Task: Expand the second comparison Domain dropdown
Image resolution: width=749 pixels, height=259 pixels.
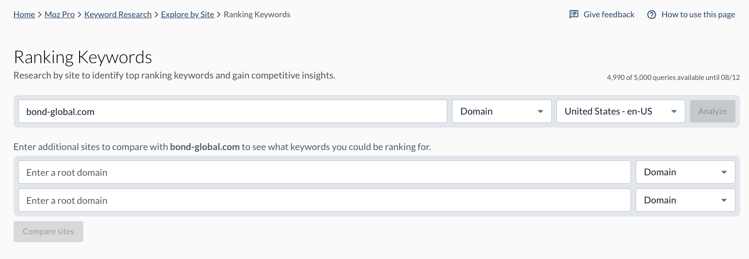Action: [x=685, y=201]
